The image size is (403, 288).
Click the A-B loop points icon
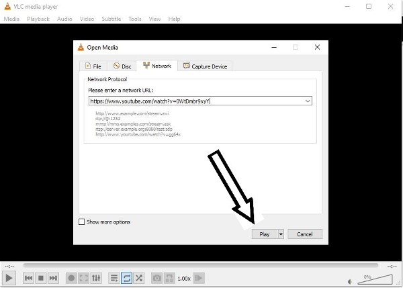(169, 278)
